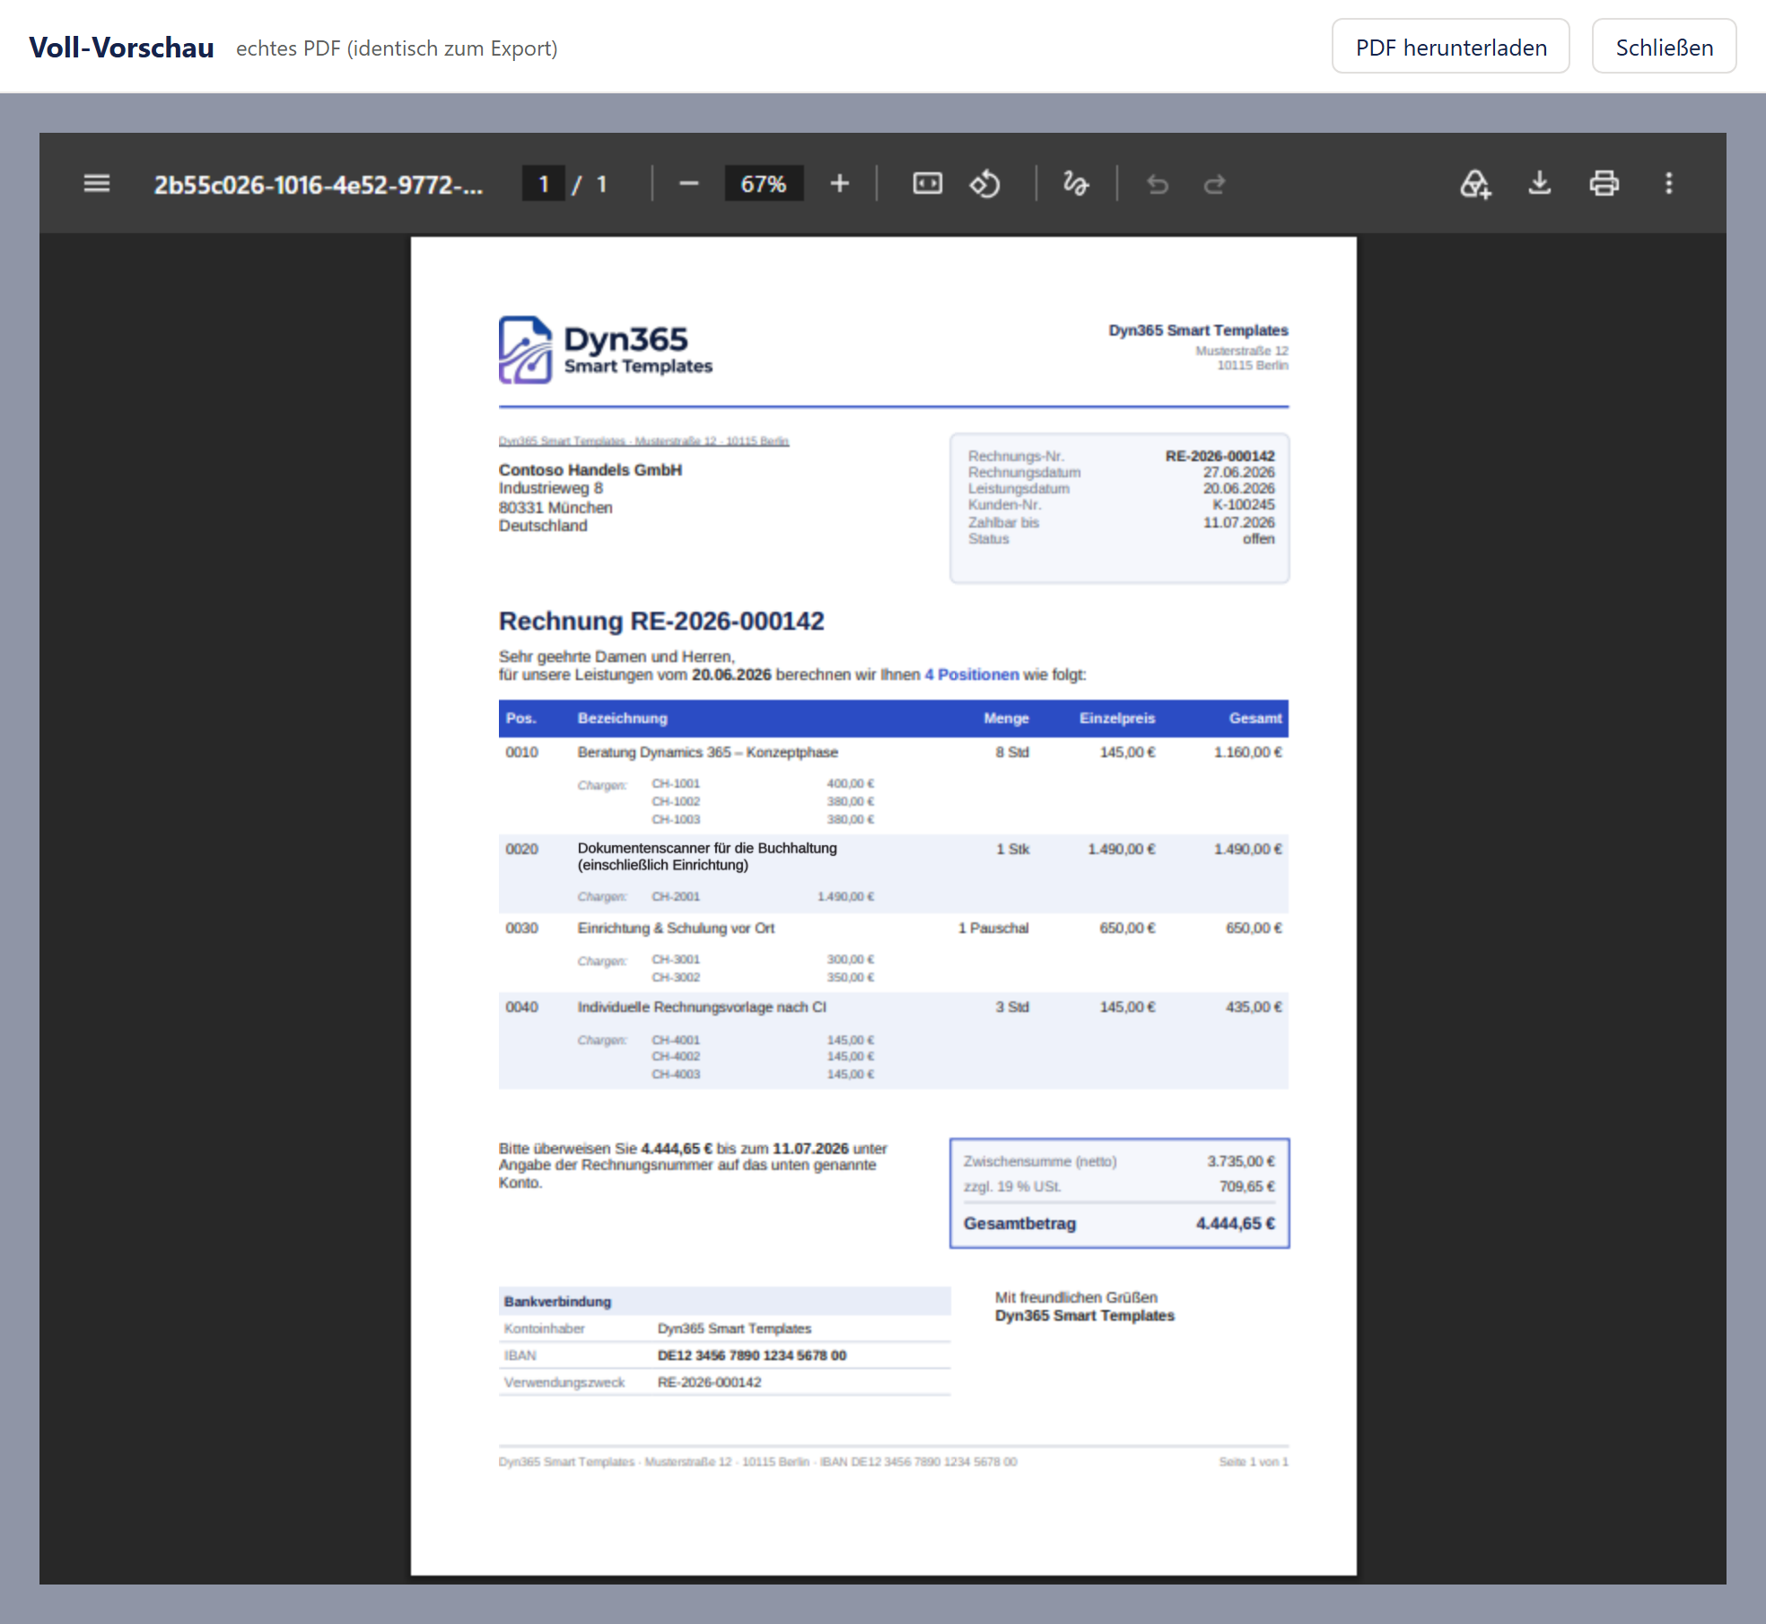Save PDF to Drive icon
1766x1624 pixels.
1474,184
